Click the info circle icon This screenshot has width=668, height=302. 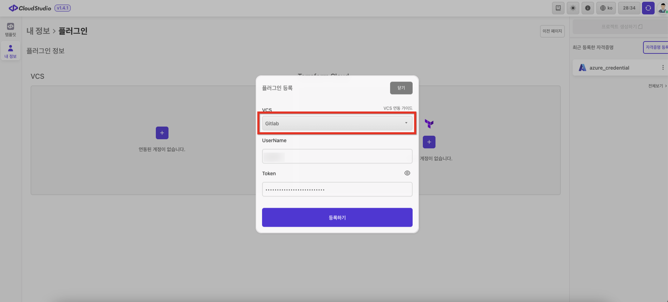[588, 8]
